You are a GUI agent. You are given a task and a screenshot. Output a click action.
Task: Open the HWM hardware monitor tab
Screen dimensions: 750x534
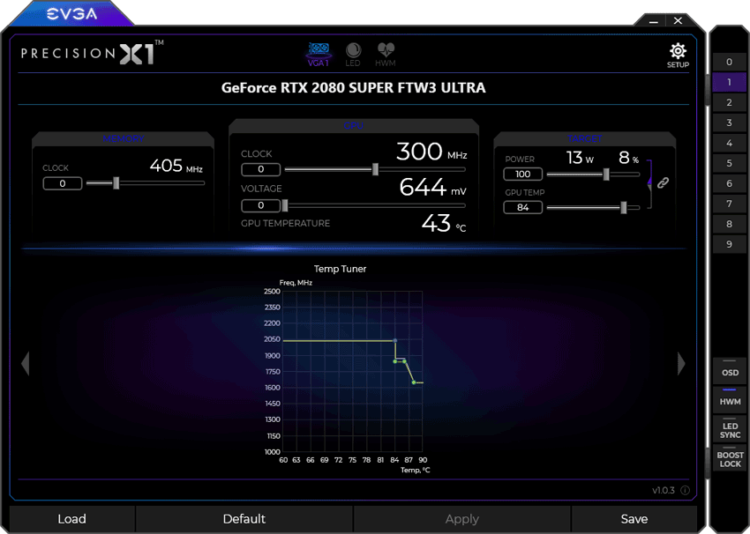pos(386,55)
